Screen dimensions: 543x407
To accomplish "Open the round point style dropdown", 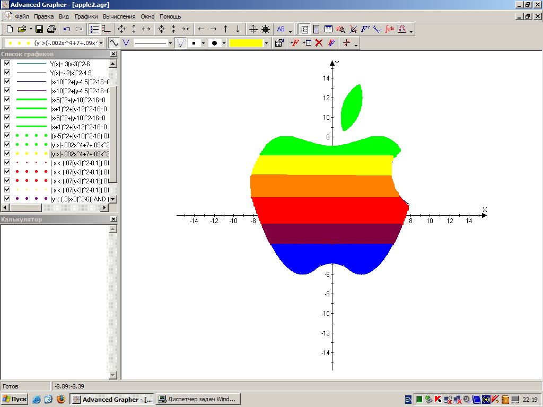I will pyautogui.click(x=224, y=43).
